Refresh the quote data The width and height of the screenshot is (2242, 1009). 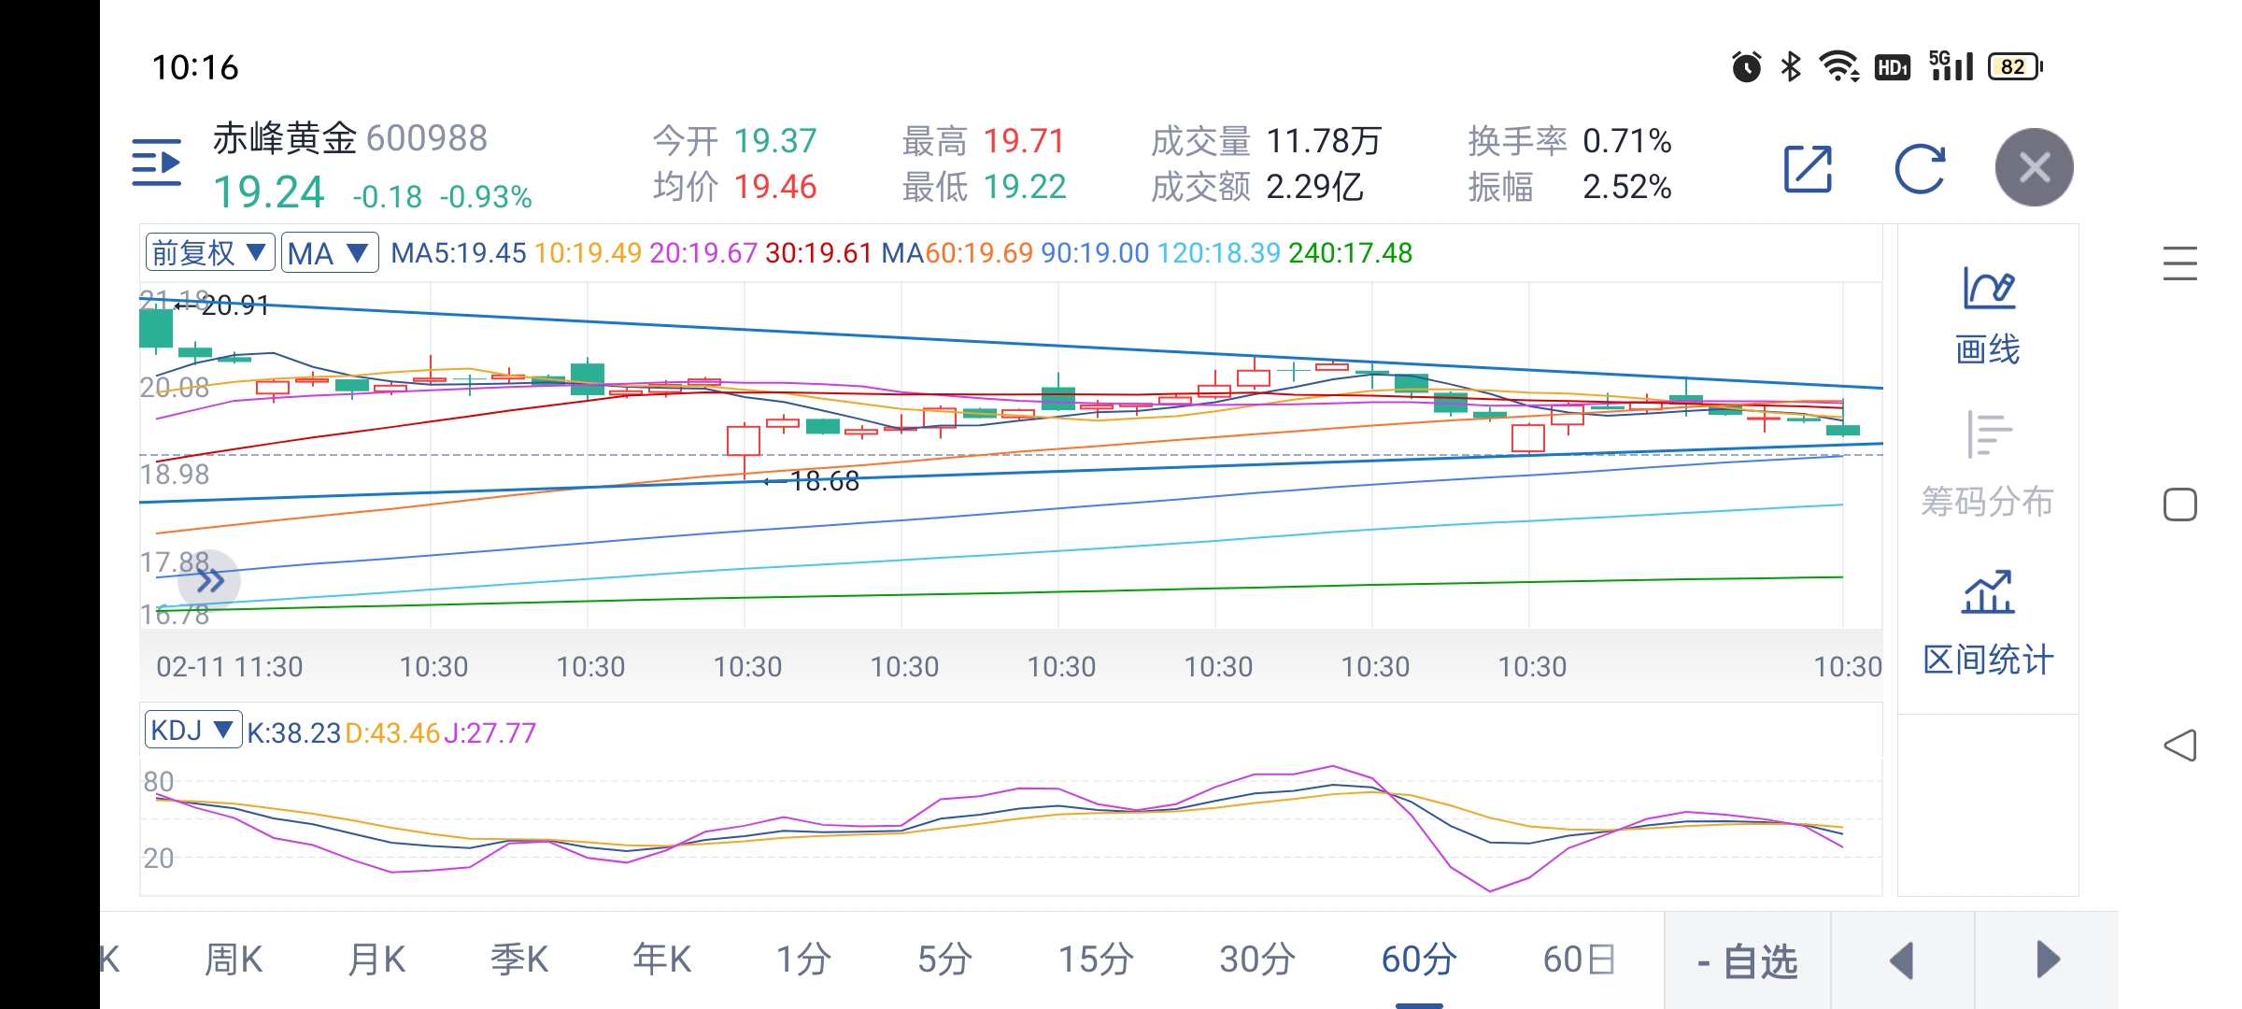pyautogui.click(x=1920, y=169)
